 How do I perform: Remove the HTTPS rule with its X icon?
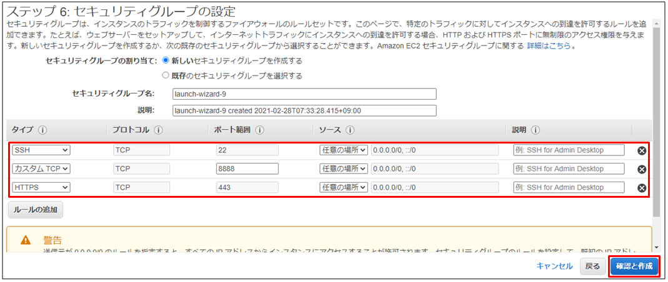click(x=642, y=188)
